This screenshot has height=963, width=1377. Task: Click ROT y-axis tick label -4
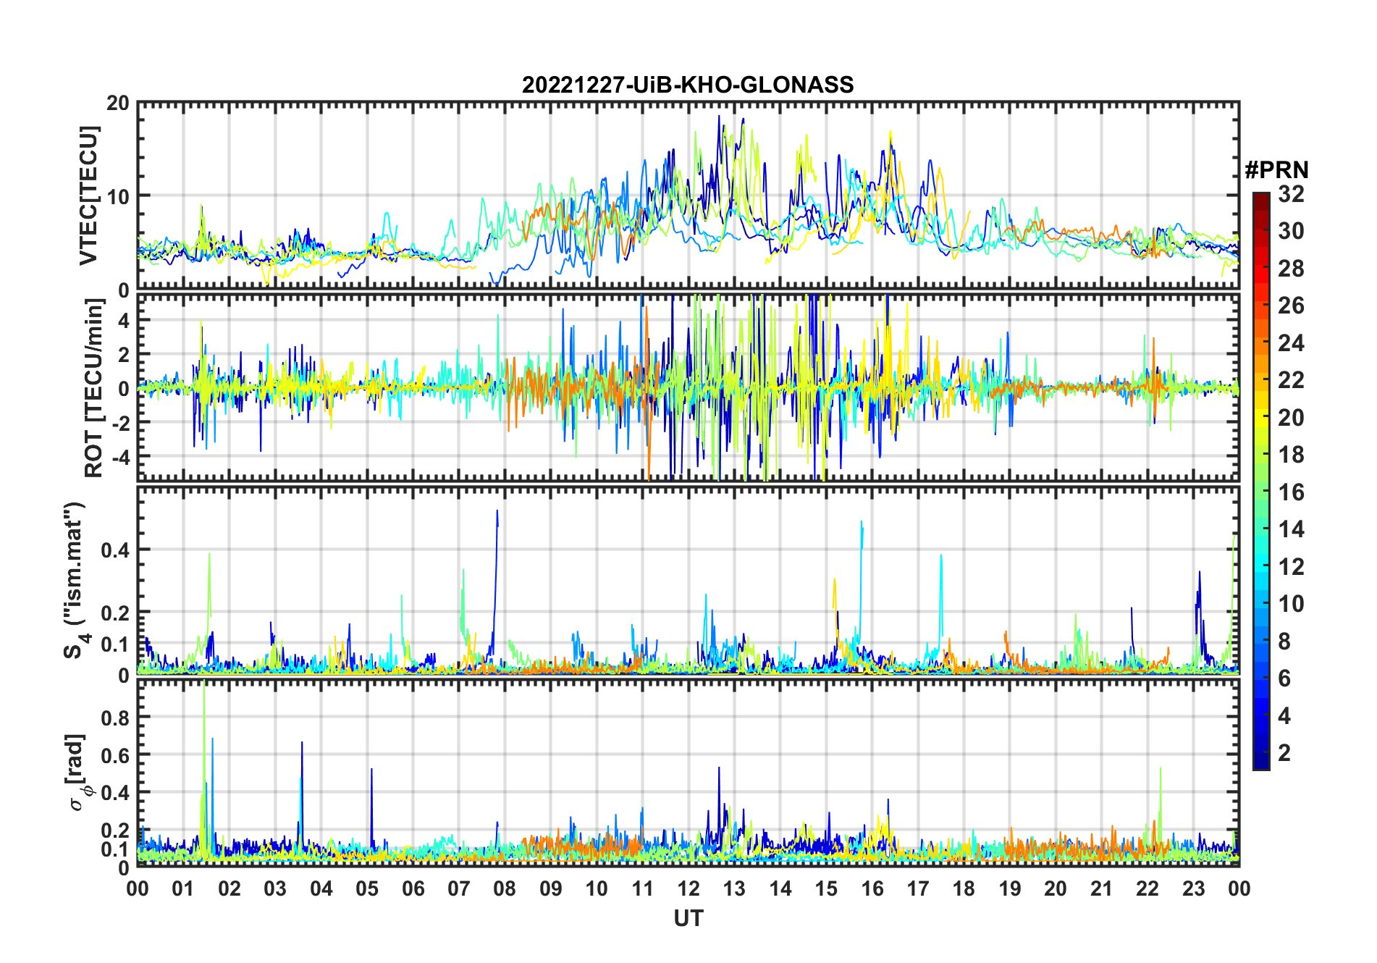tap(120, 456)
